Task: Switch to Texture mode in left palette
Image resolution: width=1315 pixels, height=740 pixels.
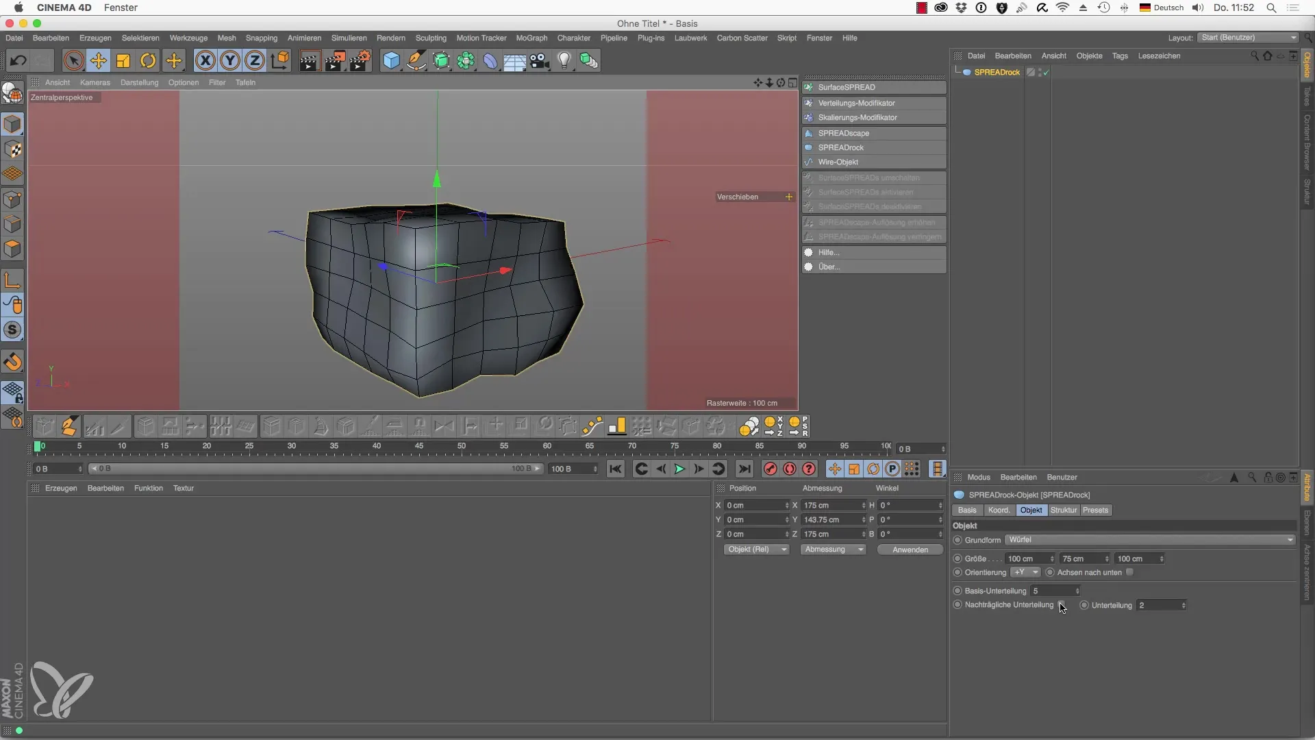Action: [12, 149]
